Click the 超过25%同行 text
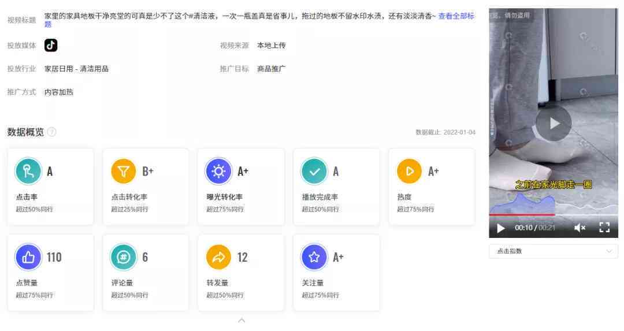The height and width of the screenshot is (331, 624). click(x=130, y=209)
